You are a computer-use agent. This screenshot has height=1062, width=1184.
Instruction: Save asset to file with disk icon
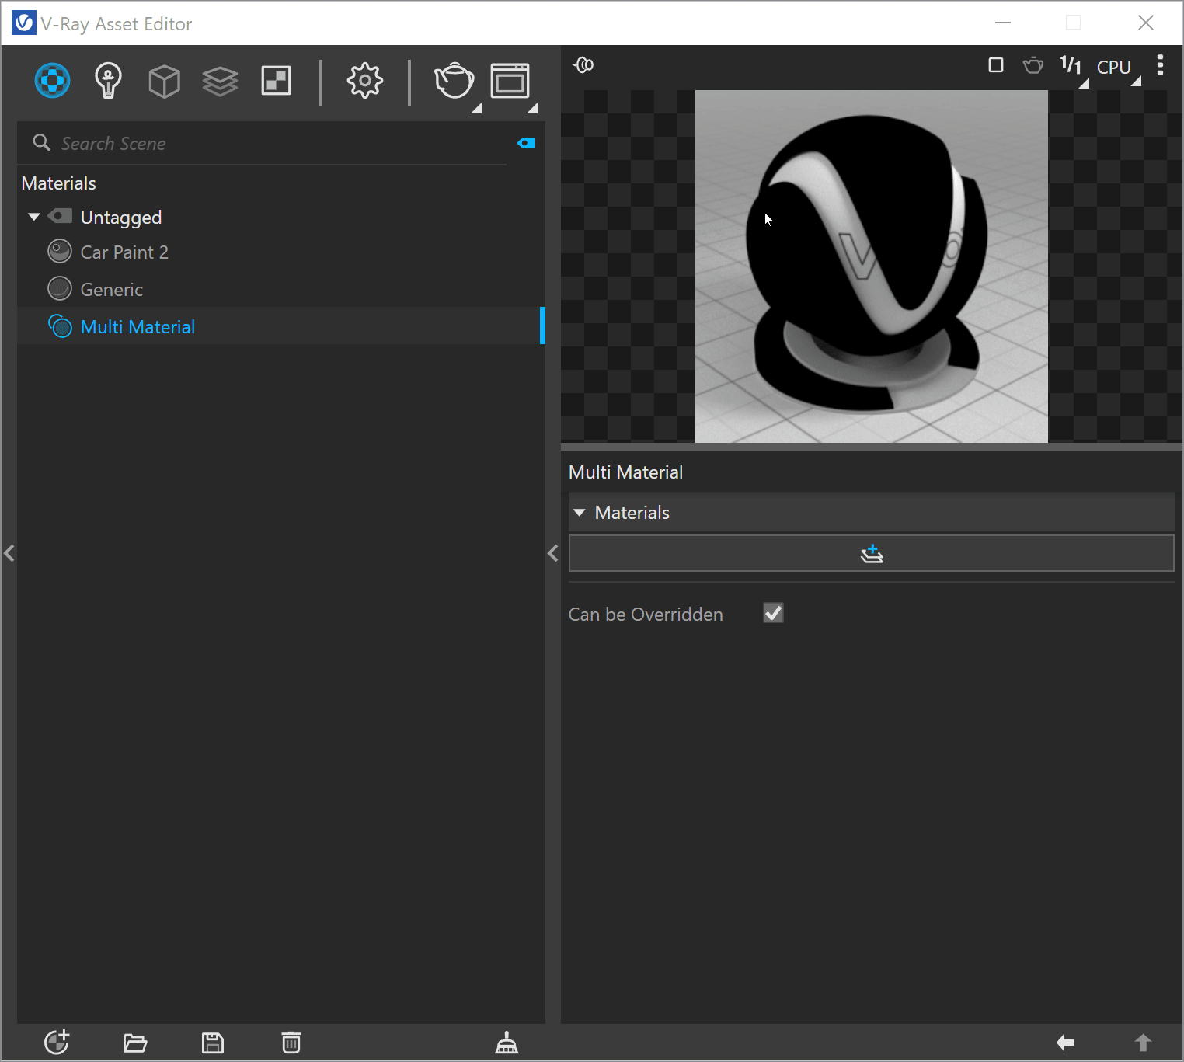tap(213, 1043)
